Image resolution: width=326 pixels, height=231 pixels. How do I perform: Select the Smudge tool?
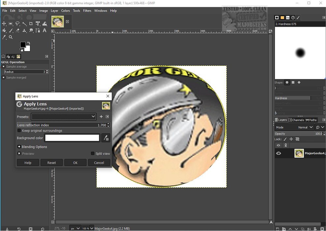(x=31, y=31)
